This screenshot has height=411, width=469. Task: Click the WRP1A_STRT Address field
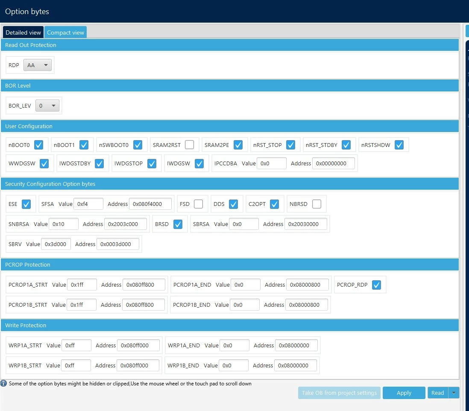click(138, 345)
